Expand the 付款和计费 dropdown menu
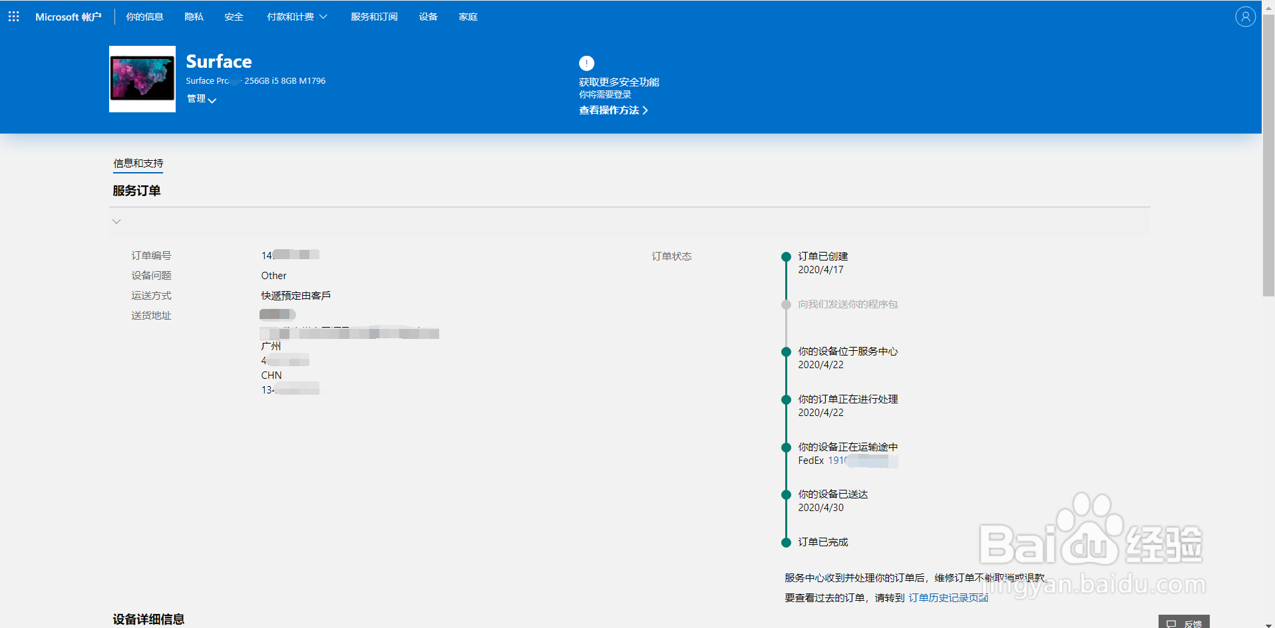This screenshot has width=1275, height=628. point(297,17)
